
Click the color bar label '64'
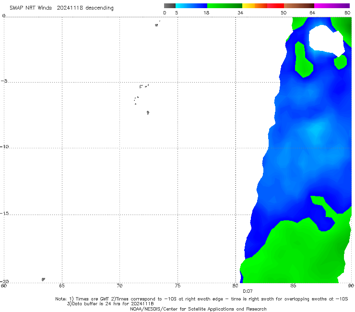click(312, 12)
